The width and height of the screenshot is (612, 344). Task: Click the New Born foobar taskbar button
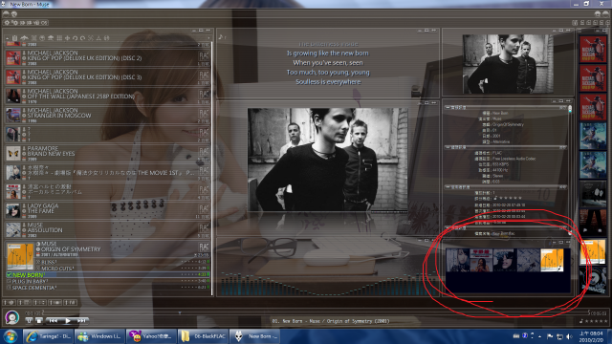pyautogui.click(x=254, y=336)
